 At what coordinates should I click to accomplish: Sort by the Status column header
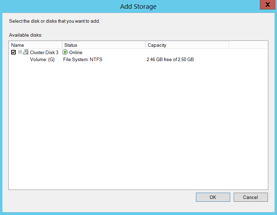[104, 45]
